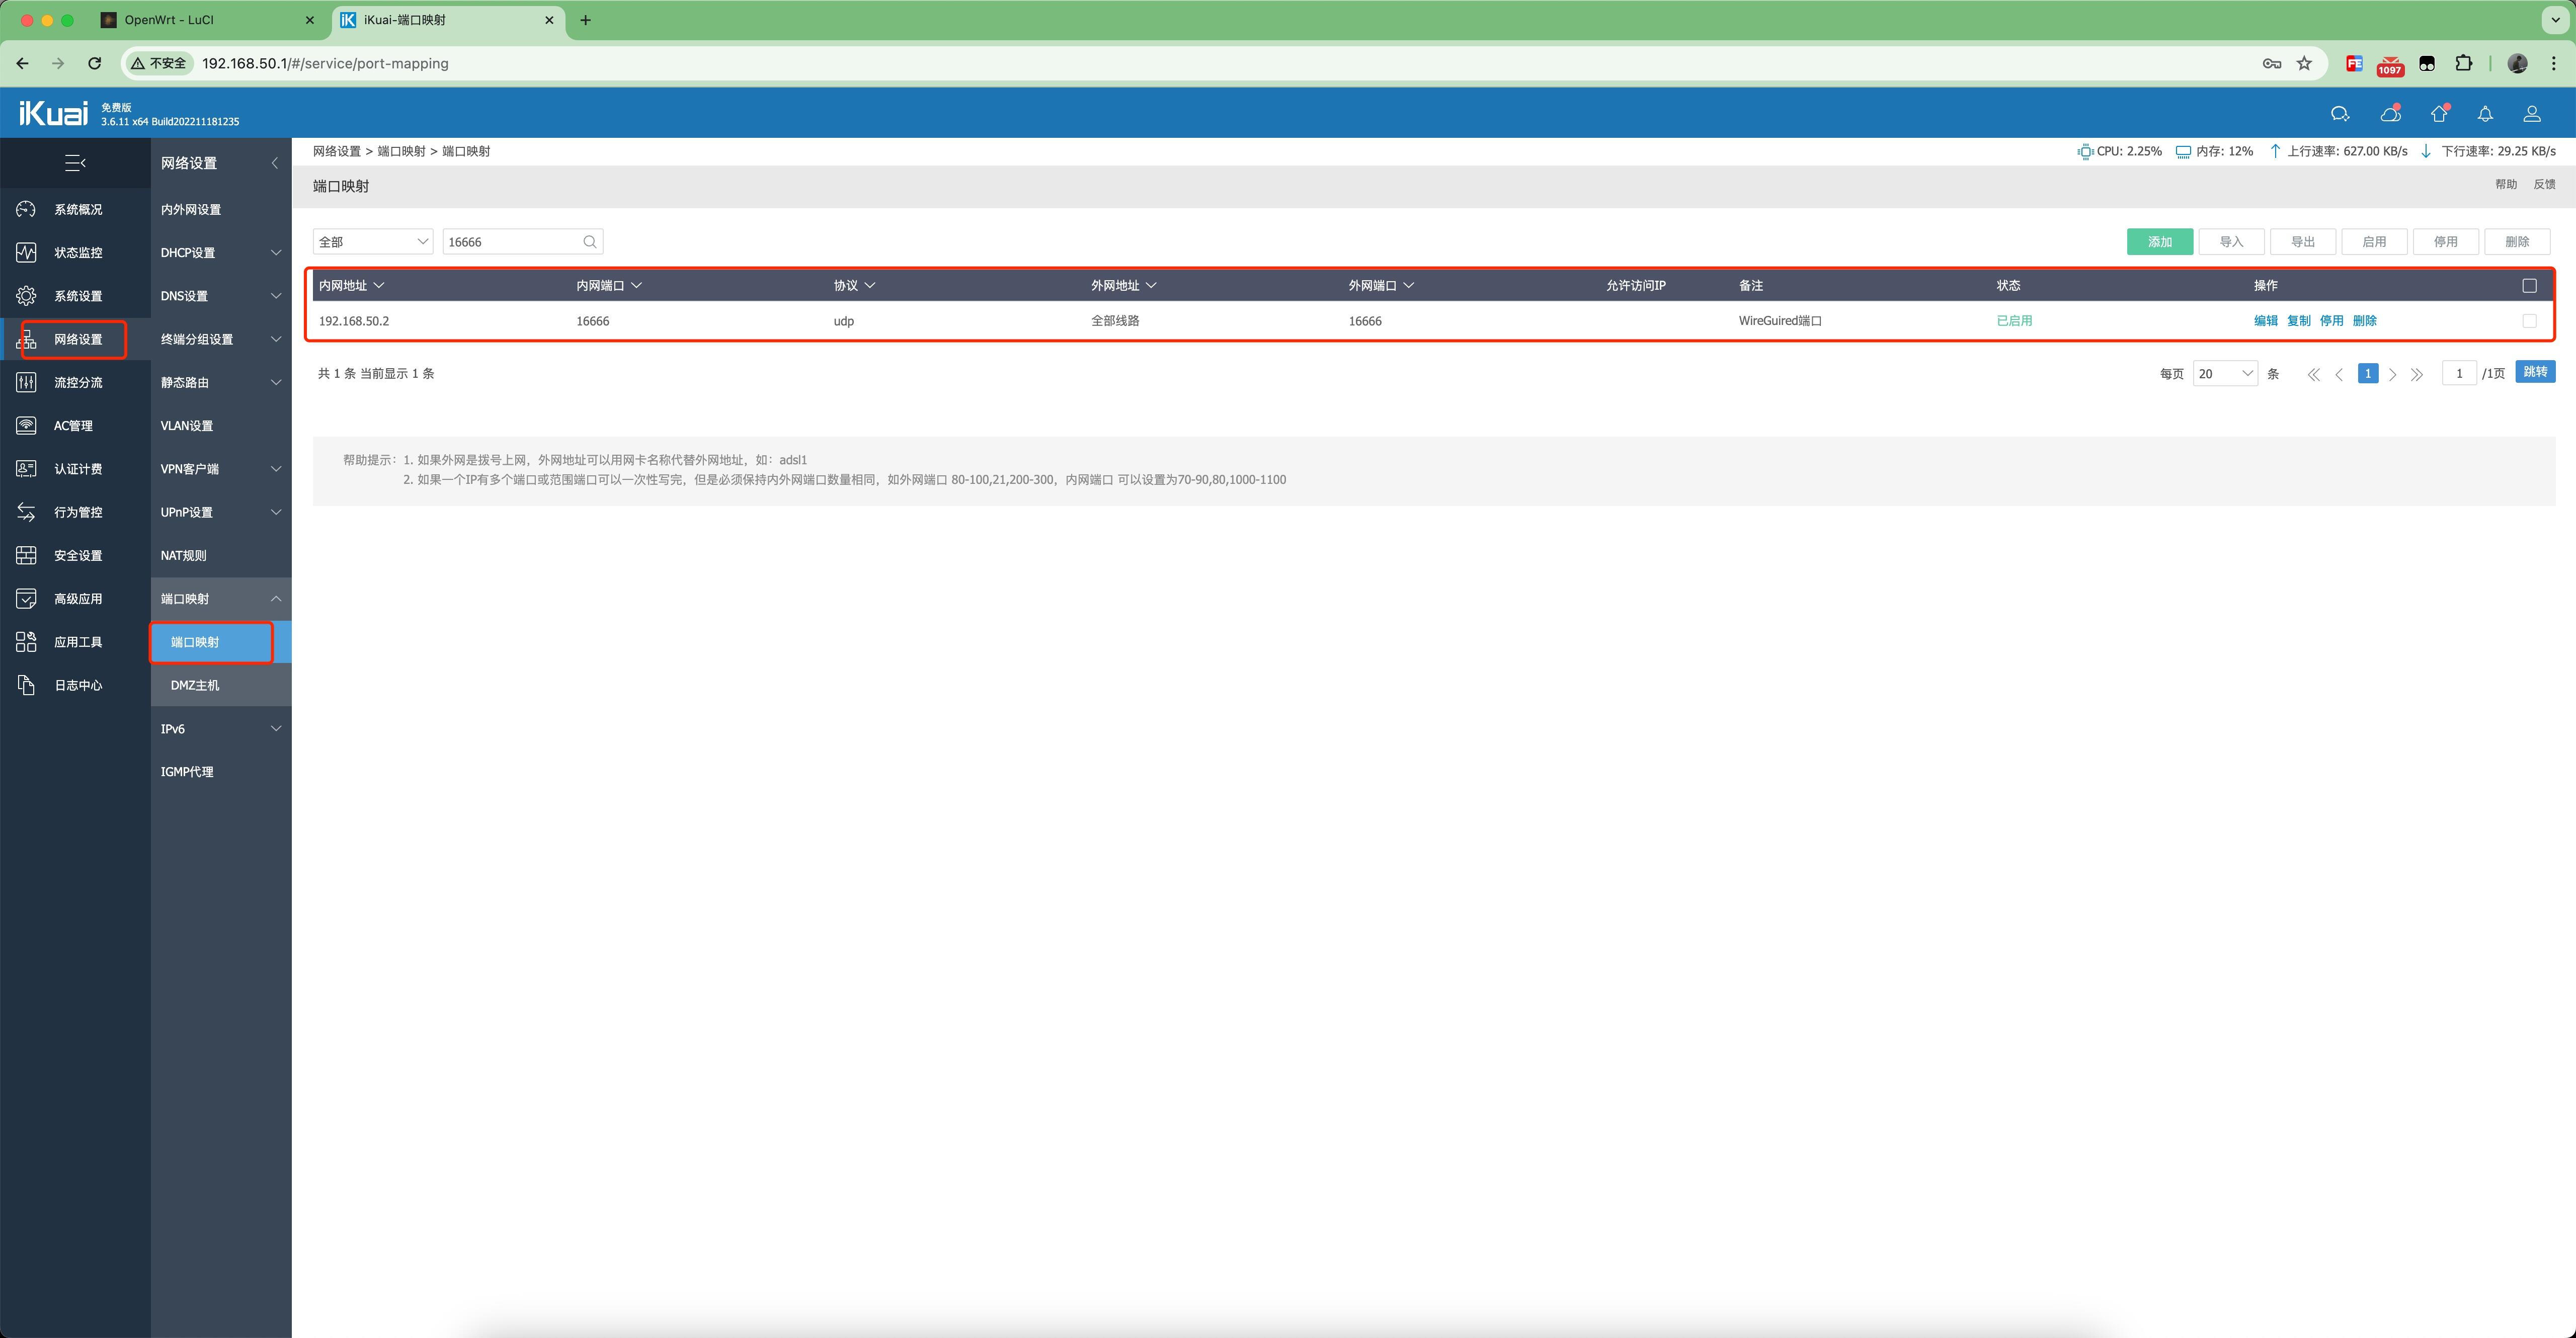Expand UPnP设置 submenu

tap(276, 512)
